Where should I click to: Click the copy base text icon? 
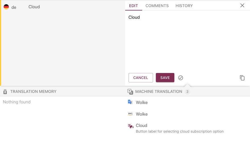pos(242,78)
